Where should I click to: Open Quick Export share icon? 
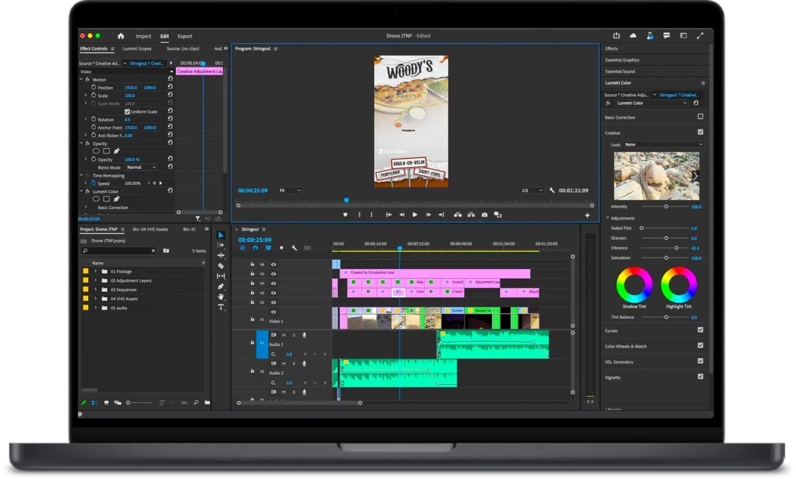tap(617, 36)
